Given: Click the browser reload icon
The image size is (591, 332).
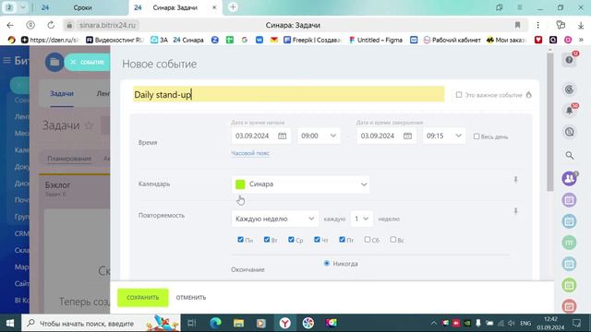Looking at the screenshot, I should coord(51,25).
